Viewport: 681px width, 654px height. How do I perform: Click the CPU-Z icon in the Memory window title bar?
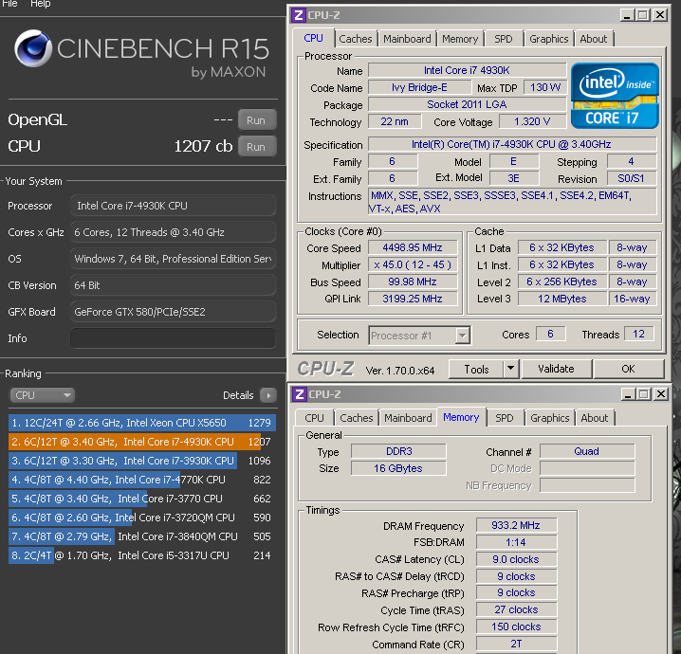(299, 394)
